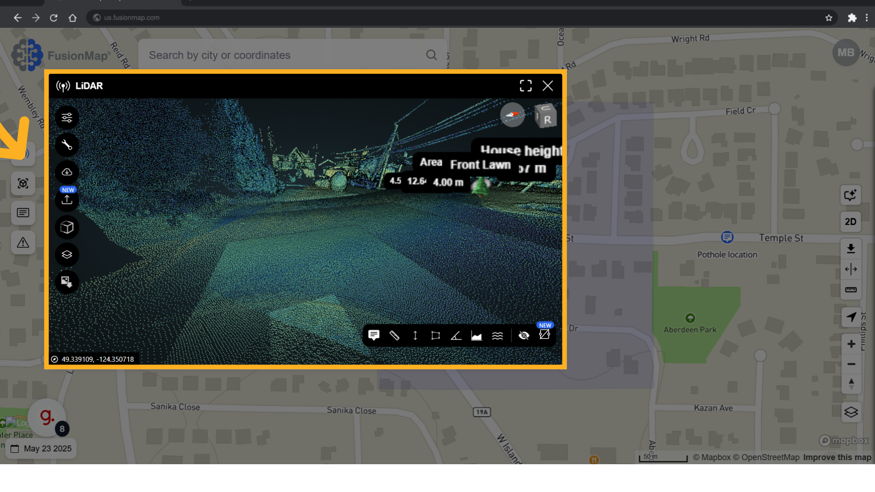Image resolution: width=875 pixels, height=492 pixels.
Task: Open the AI chat sparkle button
Action: pyautogui.click(x=850, y=195)
